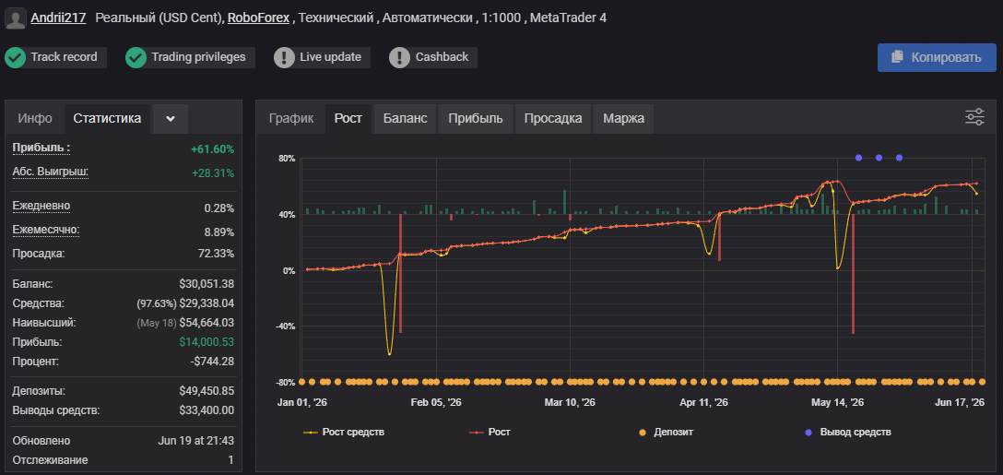
Task: Click the Live update badge label
Action: 331,57
